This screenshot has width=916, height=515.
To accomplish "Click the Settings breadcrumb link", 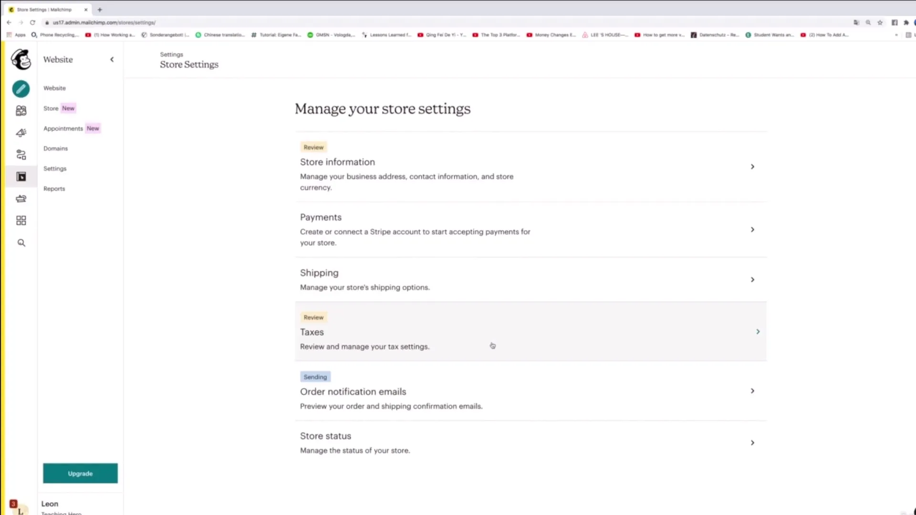I will 171,54.
